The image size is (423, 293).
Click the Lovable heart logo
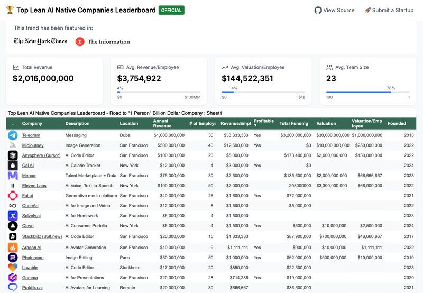13,268
